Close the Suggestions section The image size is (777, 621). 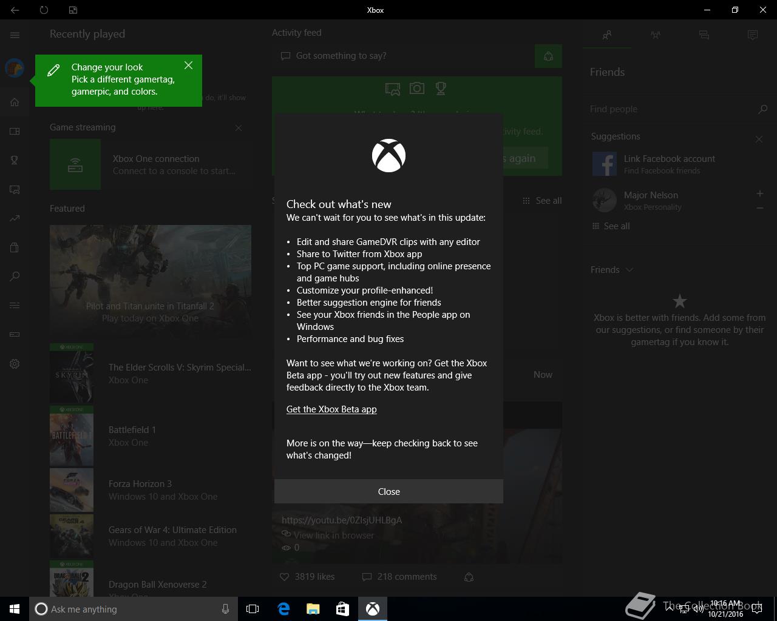pos(759,139)
